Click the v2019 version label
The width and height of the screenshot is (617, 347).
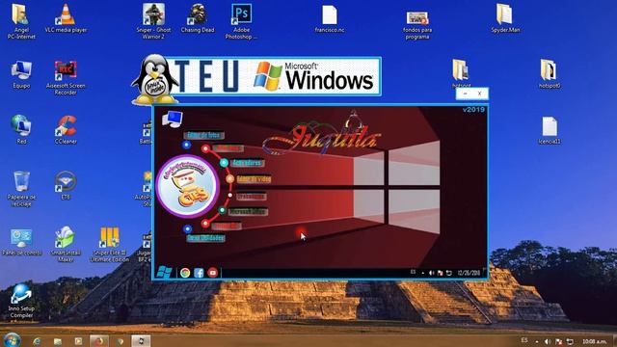[x=473, y=109]
